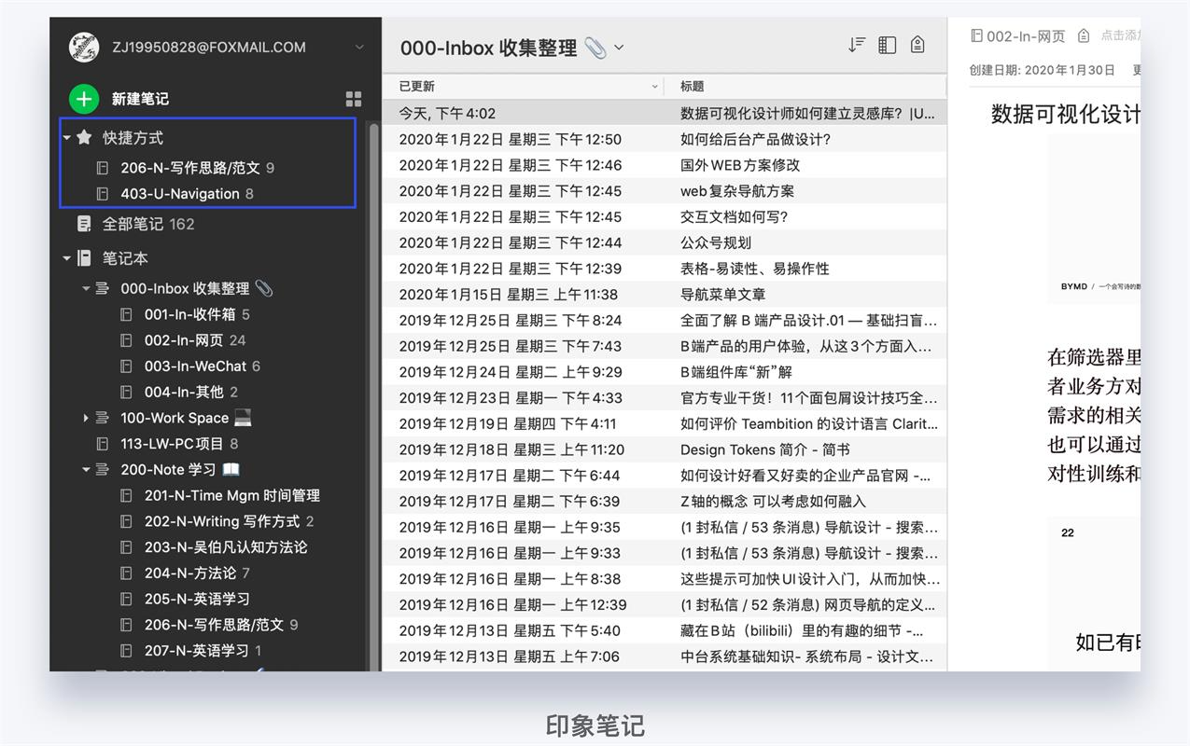
Task: Click the 已更新 column header label
Action: point(417,87)
